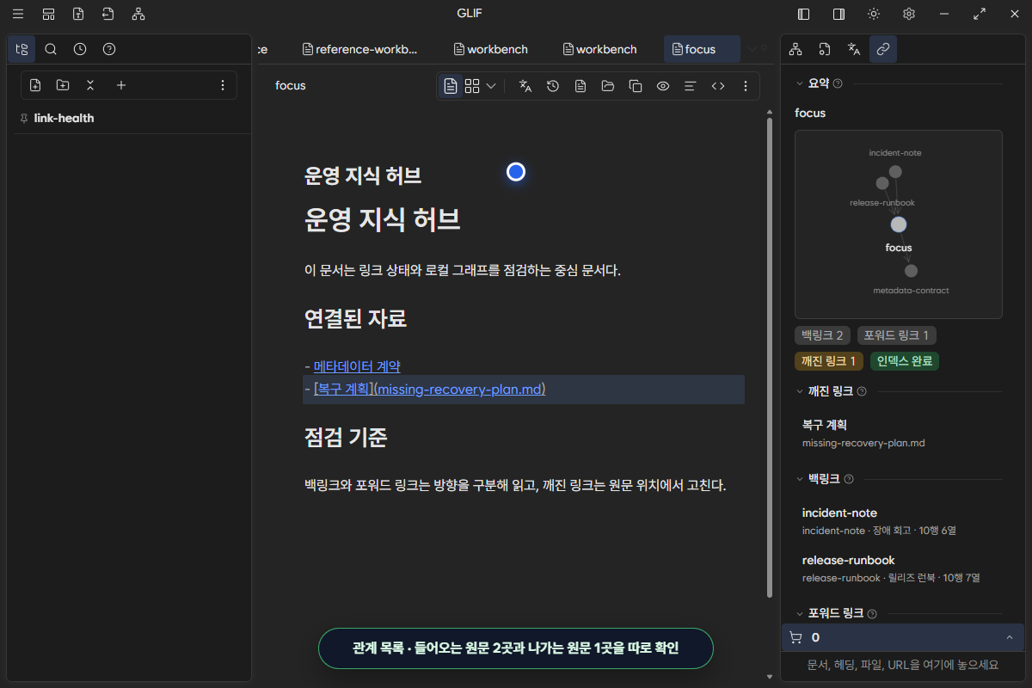The width and height of the screenshot is (1032, 688).
Task: Toggle the right sidebar panel
Action: [x=838, y=14]
